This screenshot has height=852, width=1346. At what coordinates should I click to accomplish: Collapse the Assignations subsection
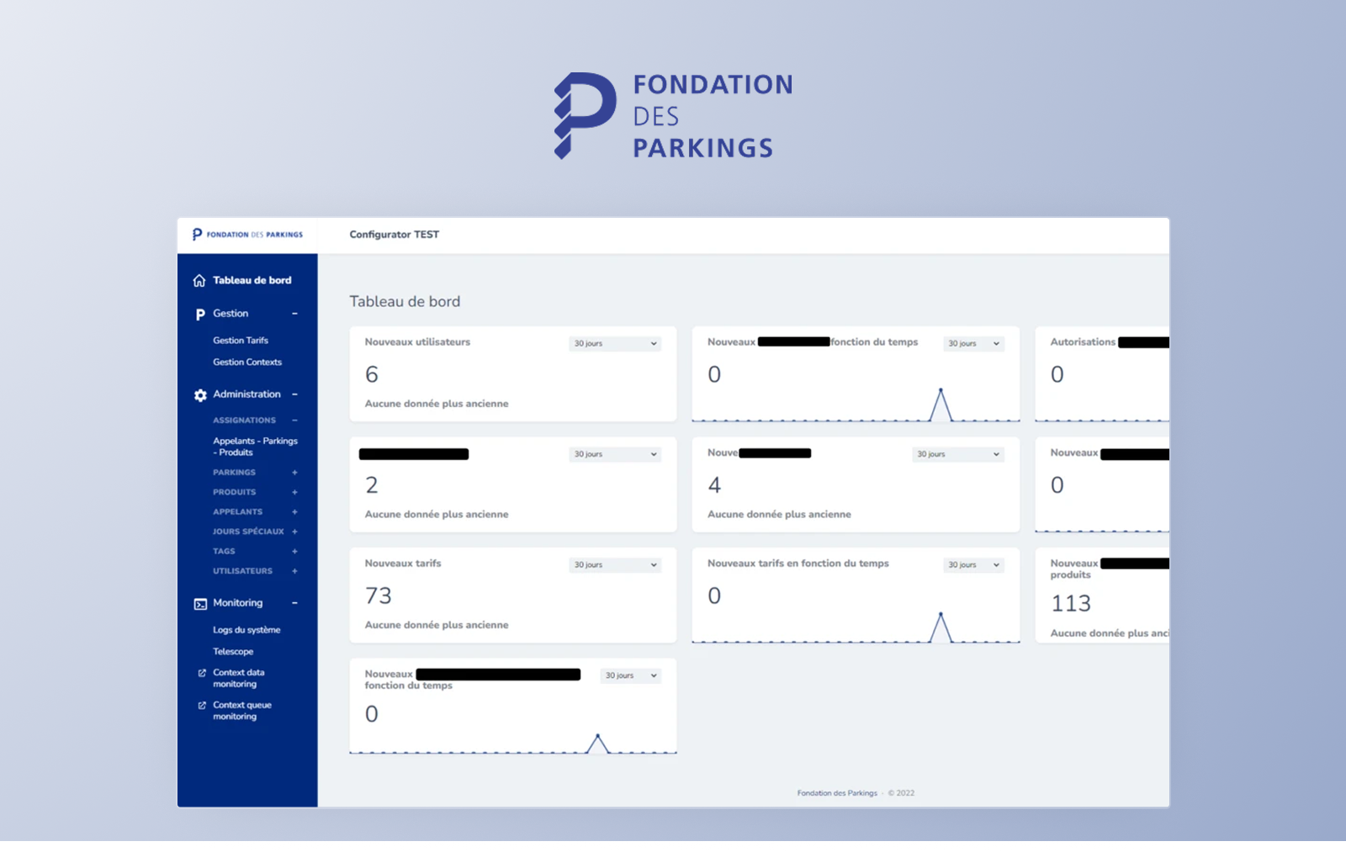[294, 421]
